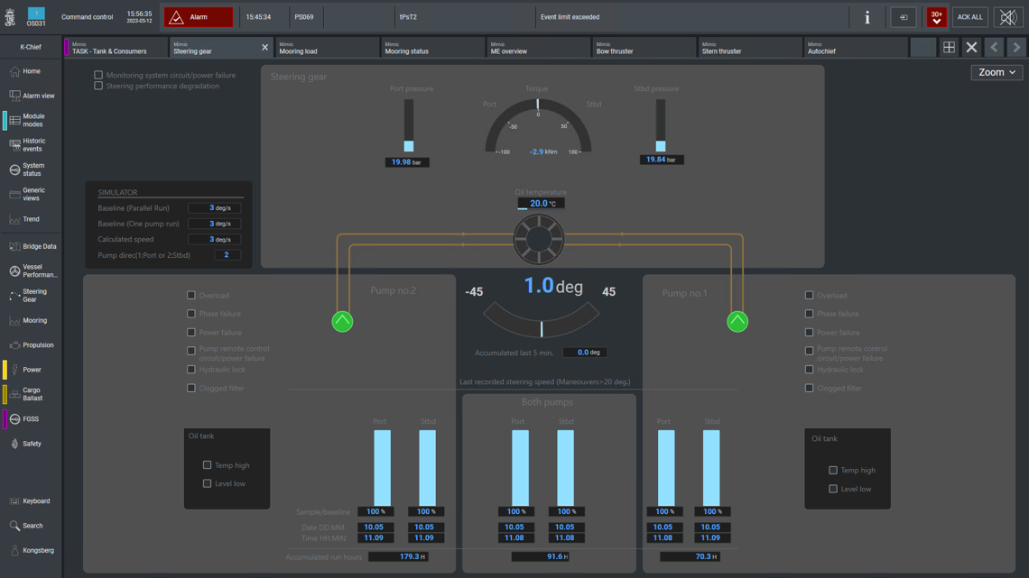Enable Pump no.1 Oil tank Level low checkbox

click(x=833, y=489)
